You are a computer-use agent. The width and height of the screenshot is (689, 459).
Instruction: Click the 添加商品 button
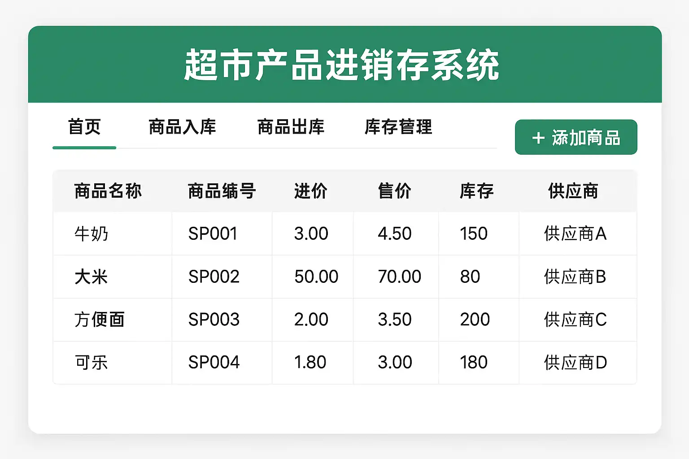(x=576, y=137)
